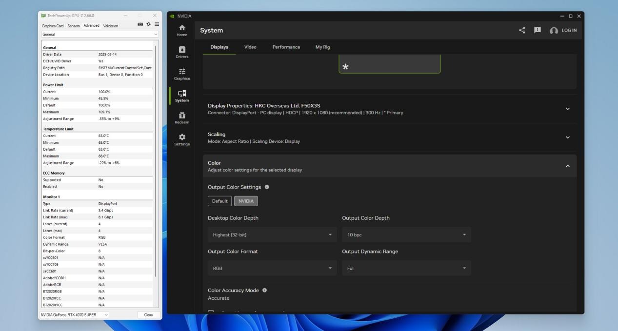This screenshot has height=331, width=618.
Task: Switch to the Sensors tab in GPU-Z
Action: 74,26
